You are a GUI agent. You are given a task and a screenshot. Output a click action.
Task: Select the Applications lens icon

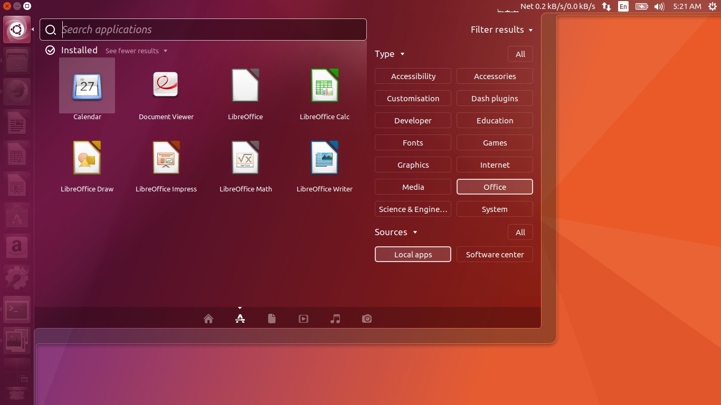coord(240,319)
